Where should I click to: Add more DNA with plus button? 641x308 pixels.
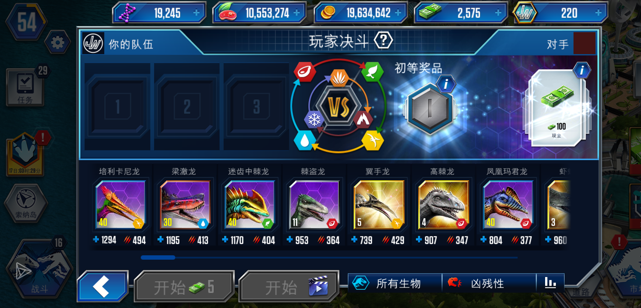click(196, 13)
